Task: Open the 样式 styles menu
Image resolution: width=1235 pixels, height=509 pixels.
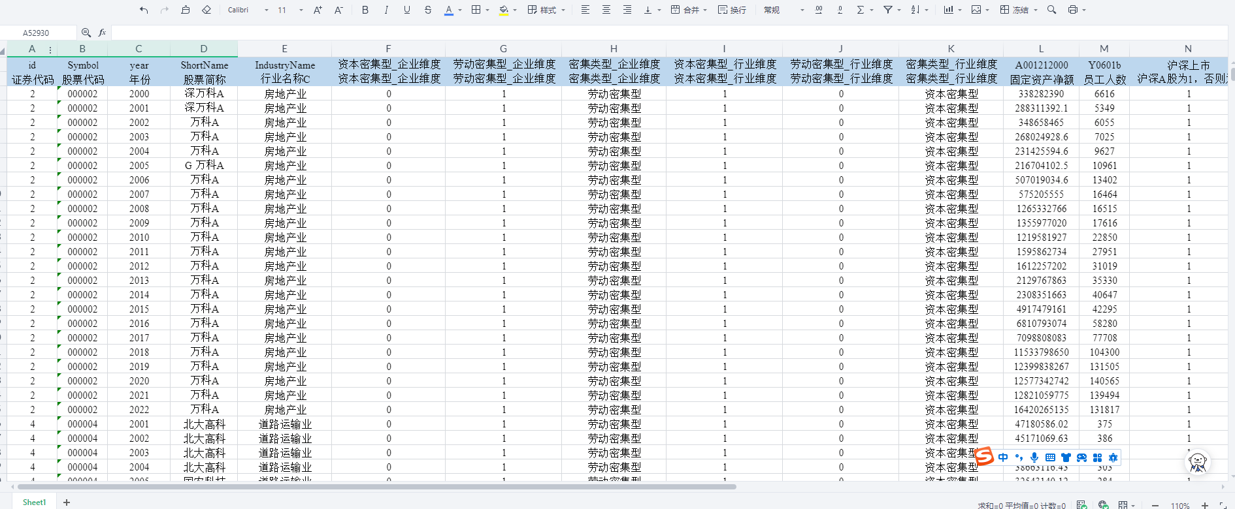Action: 546,10
